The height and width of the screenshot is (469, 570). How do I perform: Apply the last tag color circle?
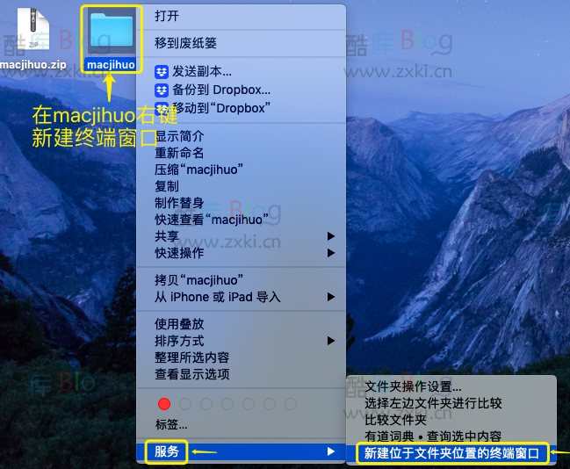[291, 404]
